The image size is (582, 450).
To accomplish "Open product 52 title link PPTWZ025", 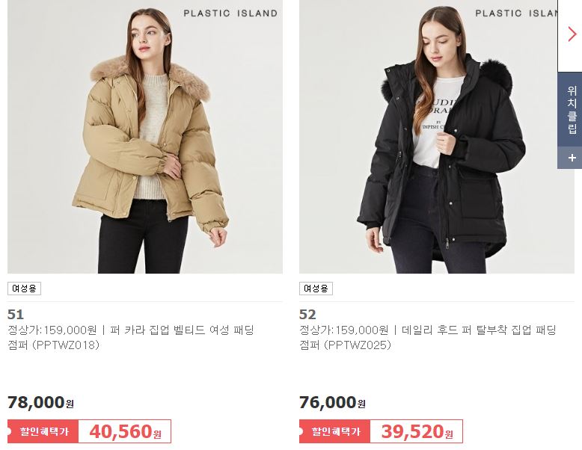I will click(x=428, y=337).
